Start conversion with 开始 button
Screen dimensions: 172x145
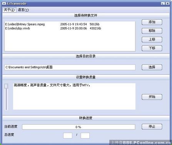click(152, 97)
